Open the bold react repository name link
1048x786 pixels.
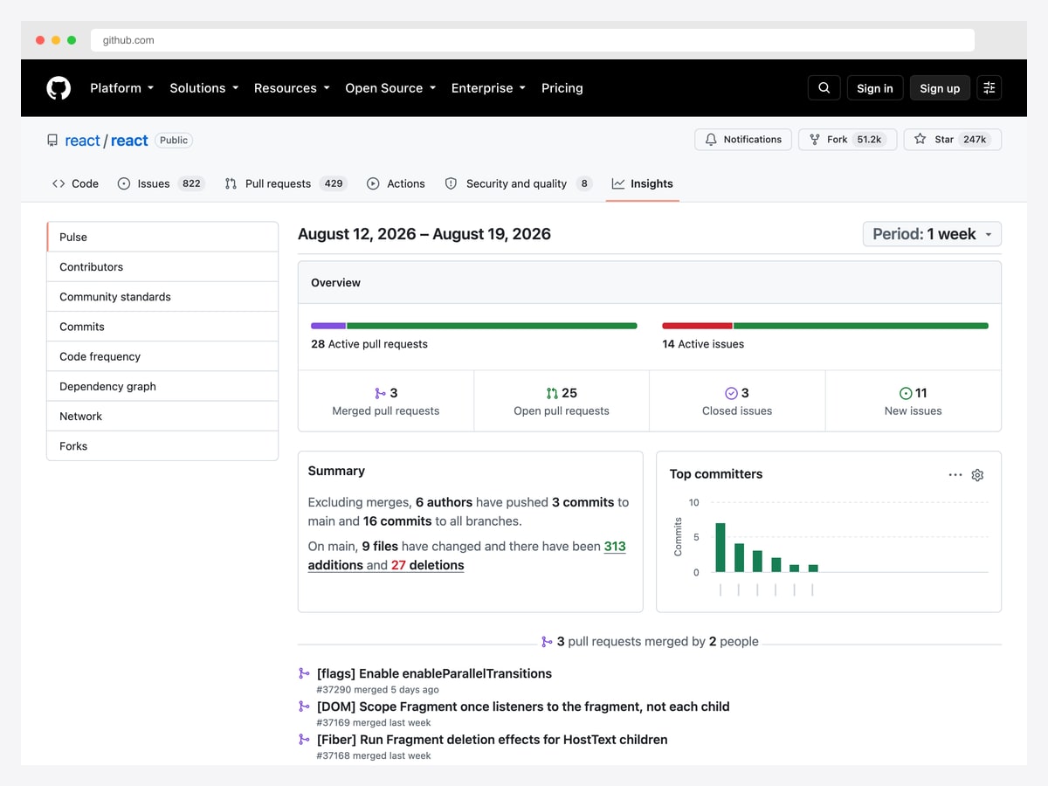129,141
